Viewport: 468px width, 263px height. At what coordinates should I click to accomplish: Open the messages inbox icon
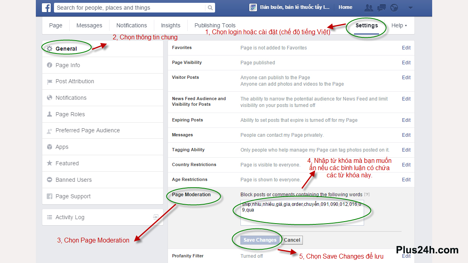coord(381,8)
